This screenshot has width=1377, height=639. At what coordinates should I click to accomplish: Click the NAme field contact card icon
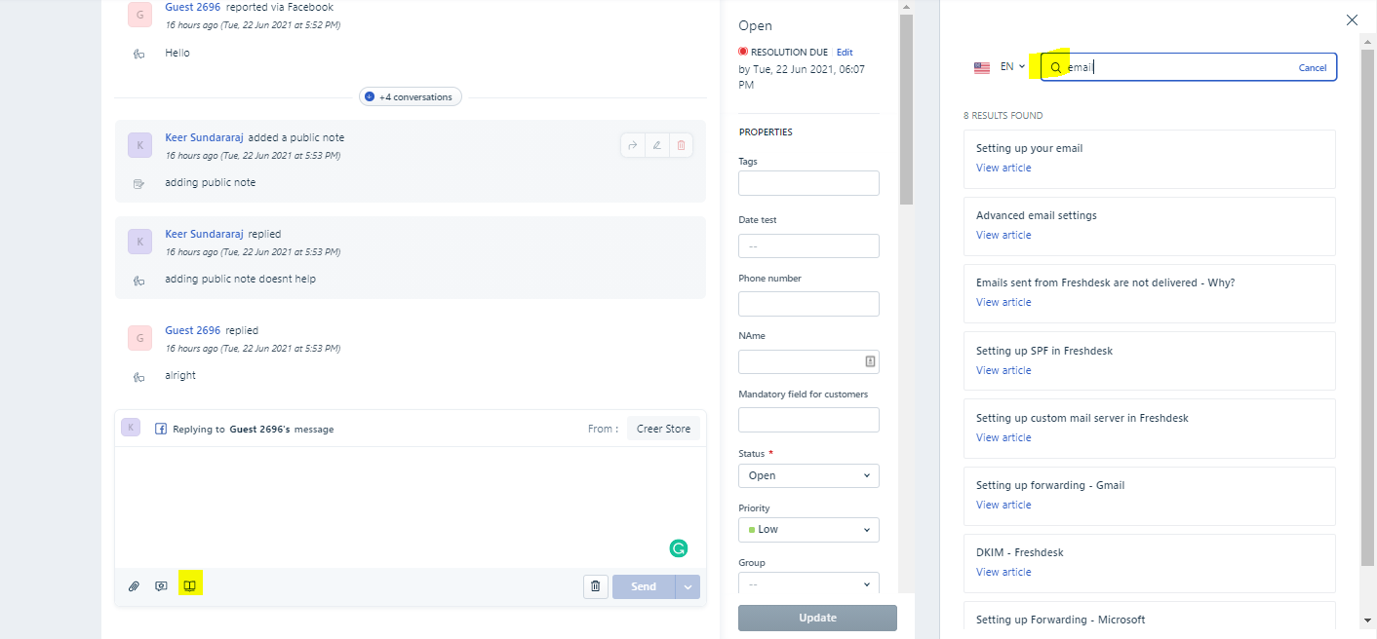point(870,361)
